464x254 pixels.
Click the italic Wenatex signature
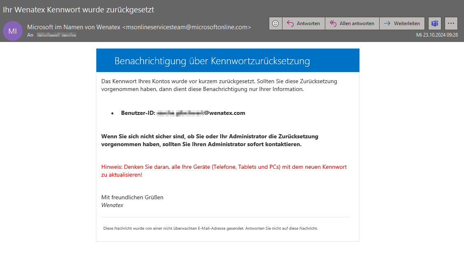click(x=112, y=205)
